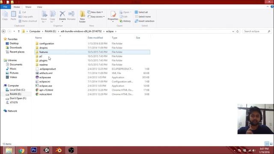Open Documents library in sidebar

pyautogui.click(x=14, y=65)
